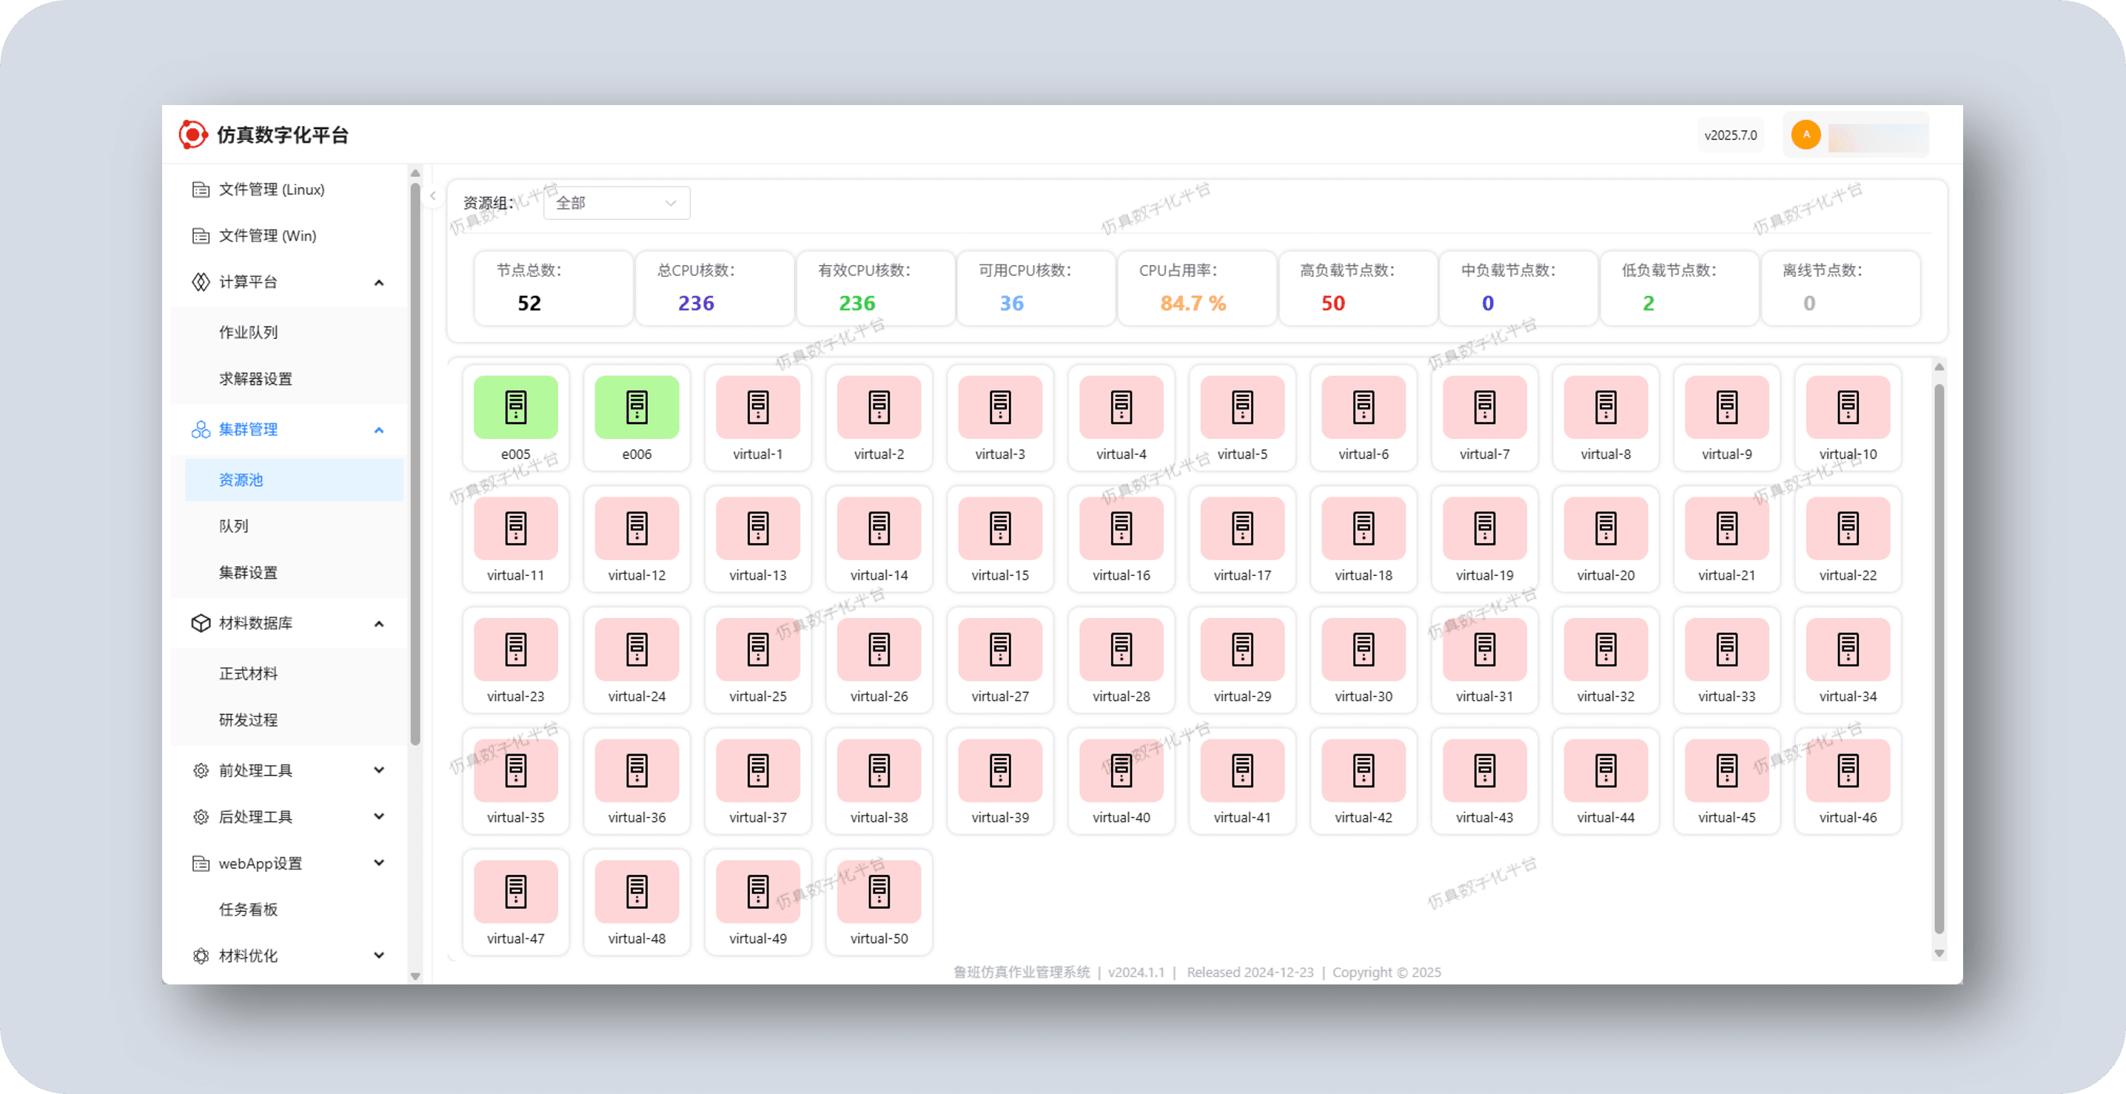2126x1094 pixels.
Task: Click the green e005 node server icon
Action: click(515, 407)
